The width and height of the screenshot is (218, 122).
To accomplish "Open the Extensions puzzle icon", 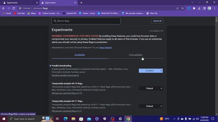I will click(x=194, y=8).
